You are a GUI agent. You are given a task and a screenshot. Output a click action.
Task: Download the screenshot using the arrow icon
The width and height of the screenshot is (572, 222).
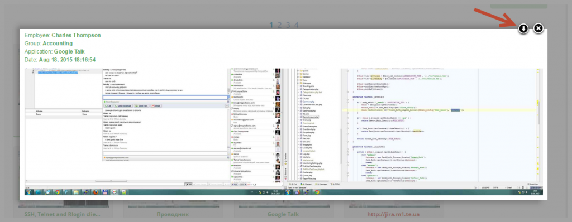click(x=523, y=28)
